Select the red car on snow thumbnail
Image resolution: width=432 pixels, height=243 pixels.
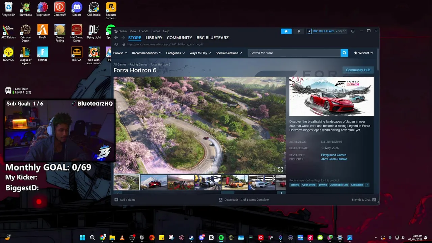coord(154,183)
